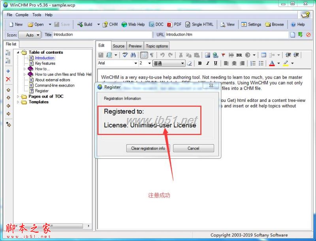This screenshot has height=241, width=316.
Task: Click Cancel in the Register dialog
Action: tap(194, 148)
